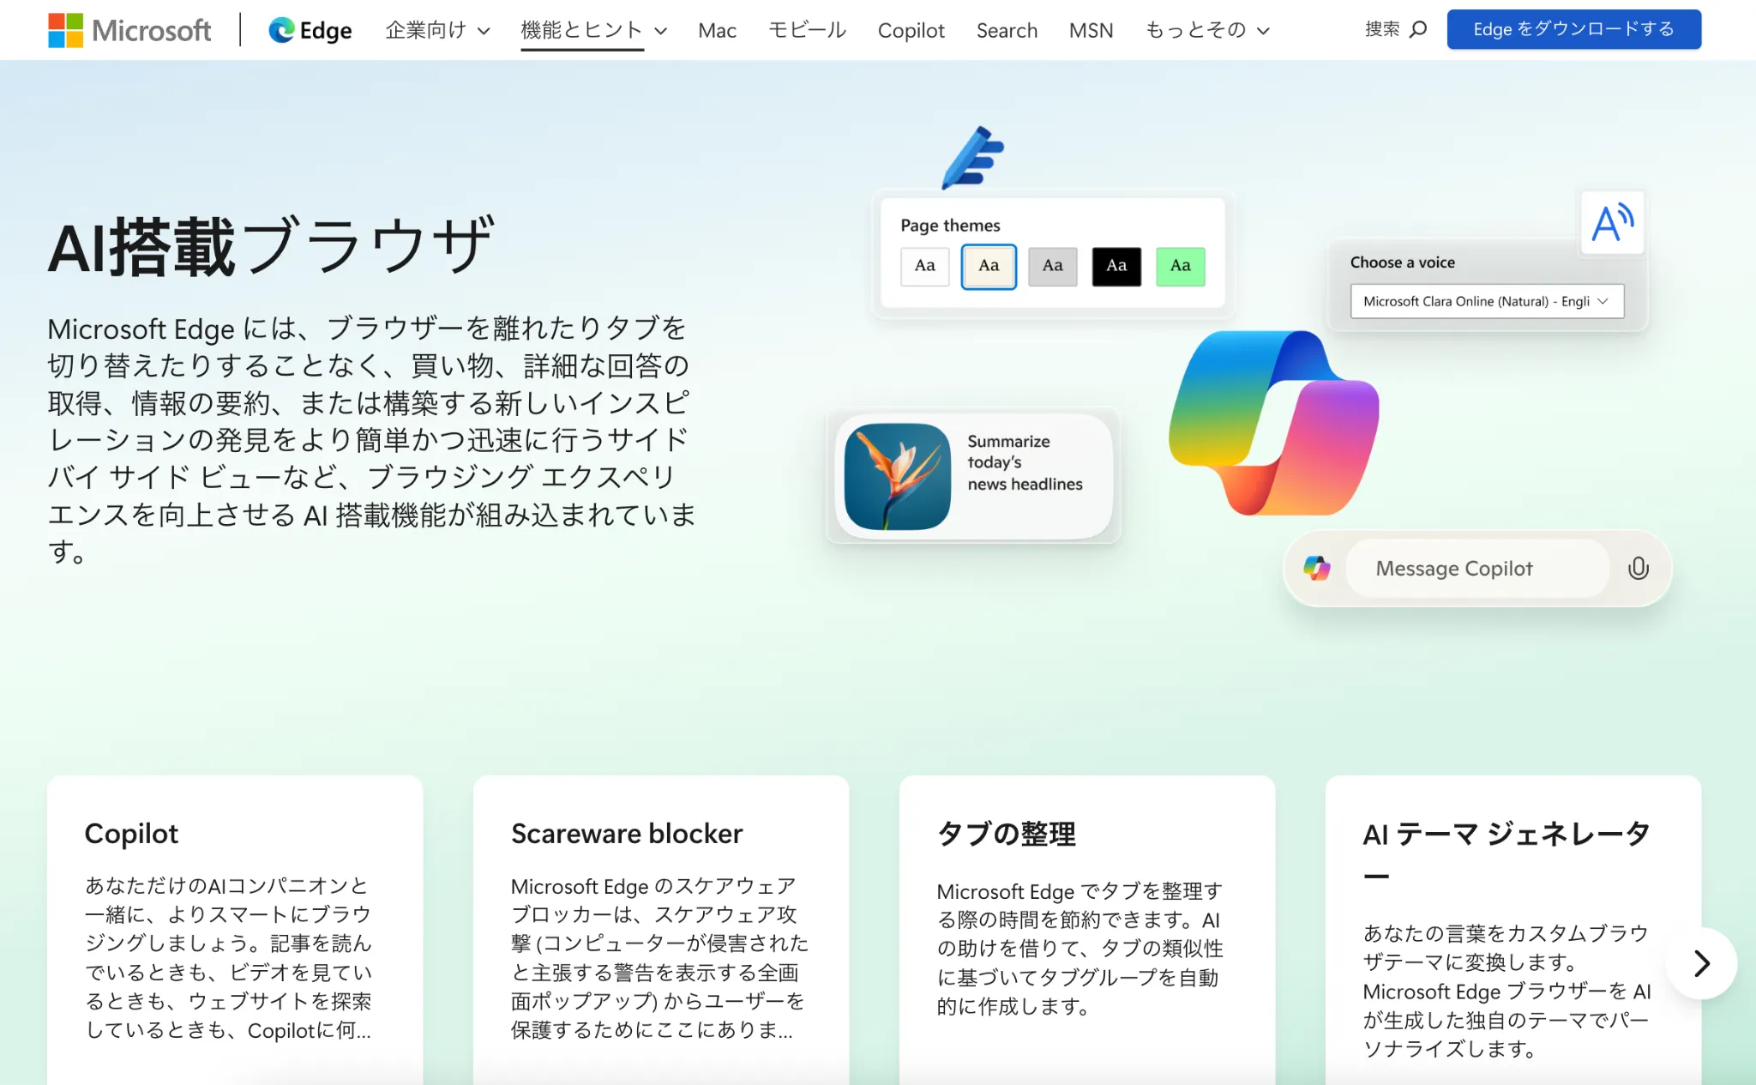This screenshot has width=1756, height=1085.
Task: Click Edge をダウンロードする button
Action: [x=1573, y=29]
